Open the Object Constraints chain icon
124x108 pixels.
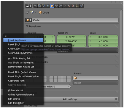[x=56, y=6]
